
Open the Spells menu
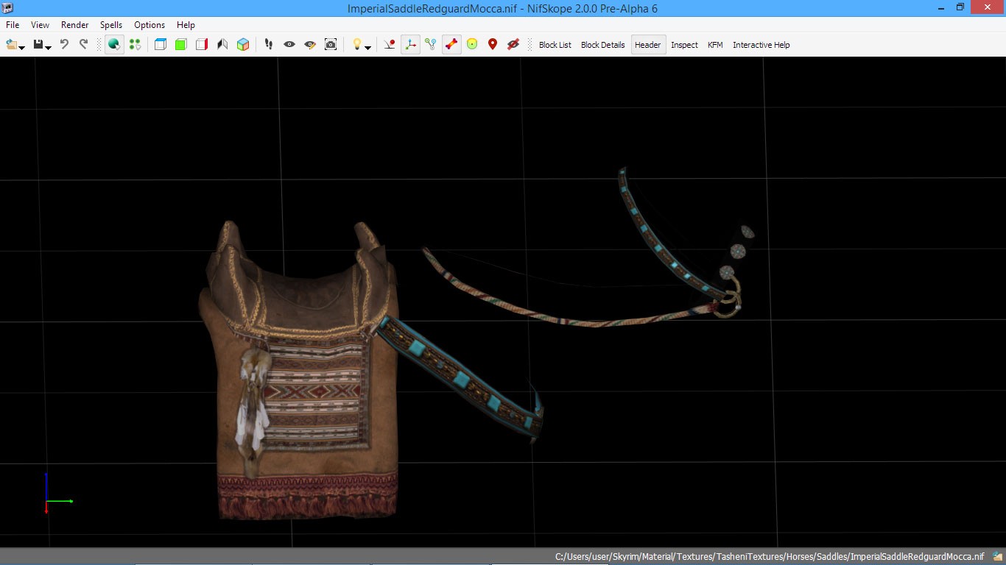pyautogui.click(x=111, y=25)
